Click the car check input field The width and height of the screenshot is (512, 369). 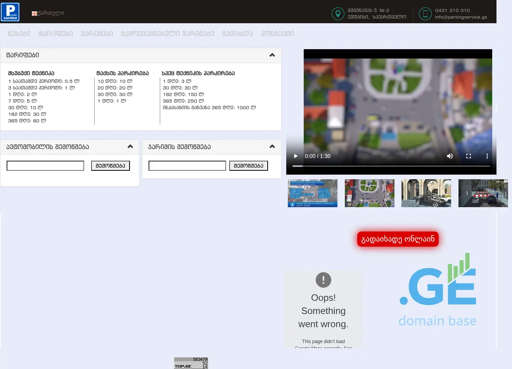(45, 166)
